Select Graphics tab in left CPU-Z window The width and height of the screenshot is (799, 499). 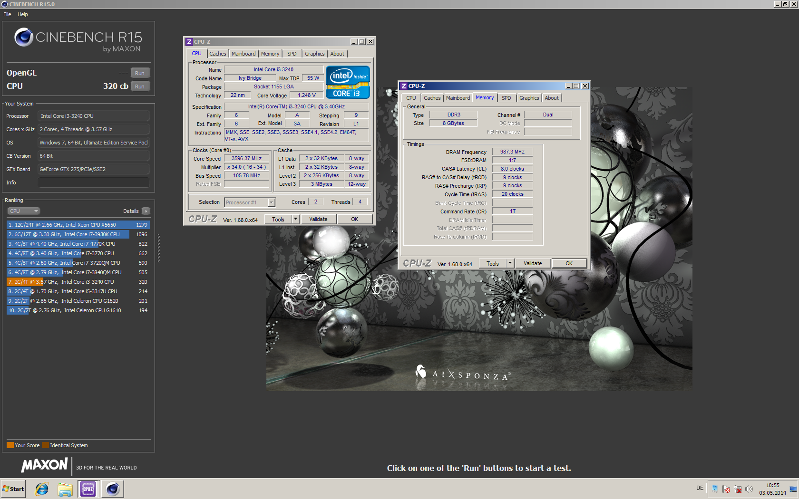click(x=314, y=54)
